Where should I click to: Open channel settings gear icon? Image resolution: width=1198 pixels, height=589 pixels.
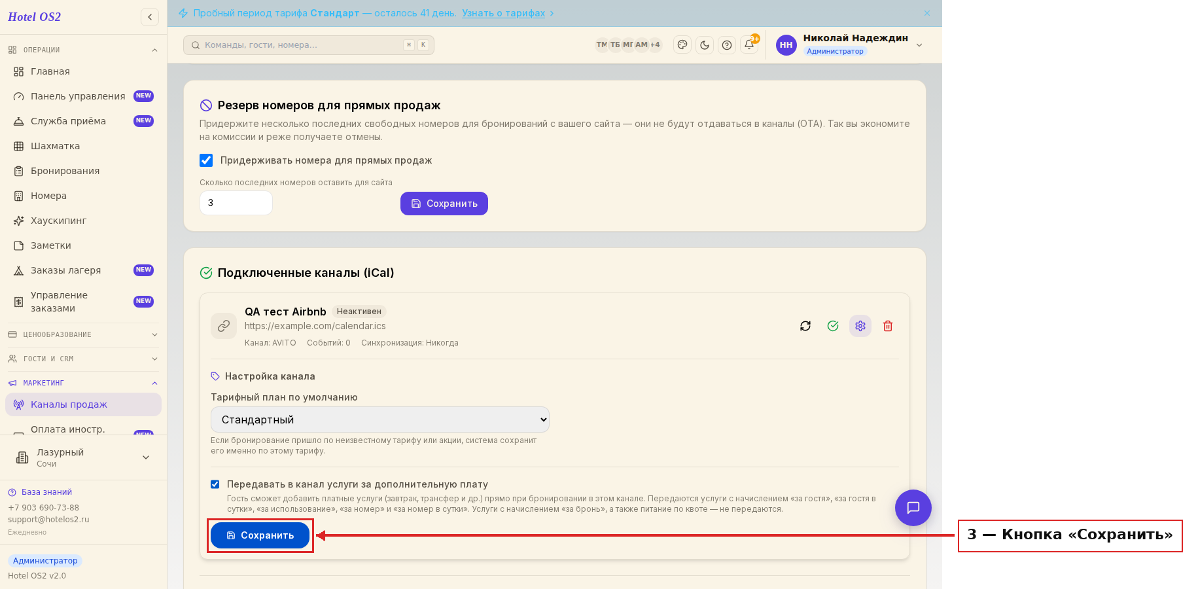[860, 326]
